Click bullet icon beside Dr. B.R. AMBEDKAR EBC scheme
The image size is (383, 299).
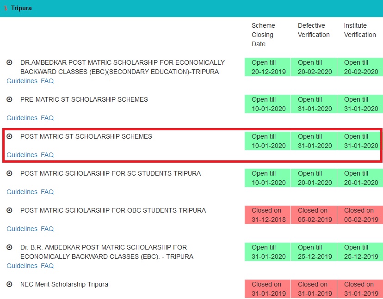[x=9, y=247]
